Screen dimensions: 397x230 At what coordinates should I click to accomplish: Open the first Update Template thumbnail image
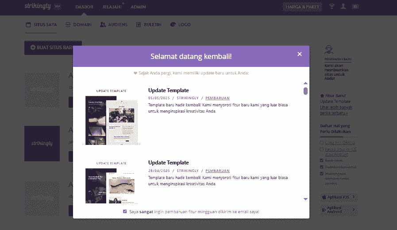[x=111, y=117]
